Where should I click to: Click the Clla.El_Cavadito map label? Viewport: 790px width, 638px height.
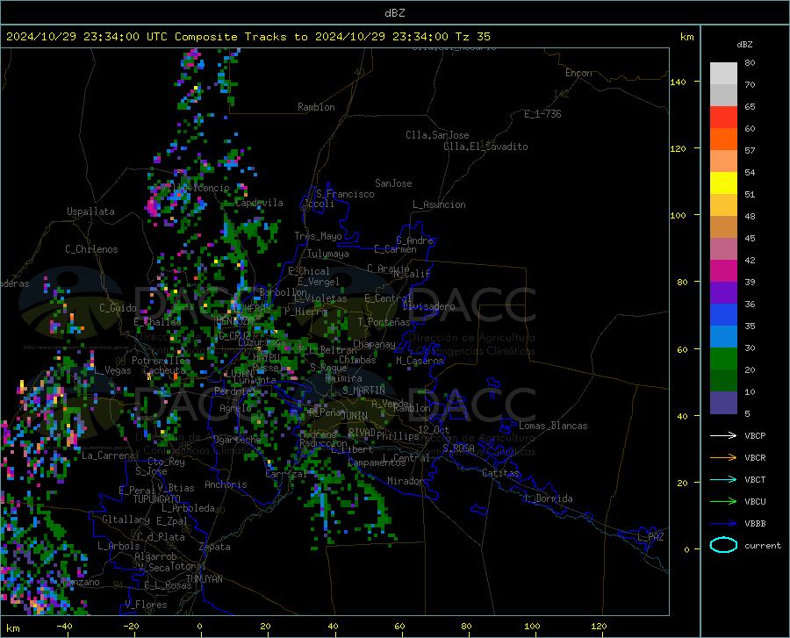point(485,147)
